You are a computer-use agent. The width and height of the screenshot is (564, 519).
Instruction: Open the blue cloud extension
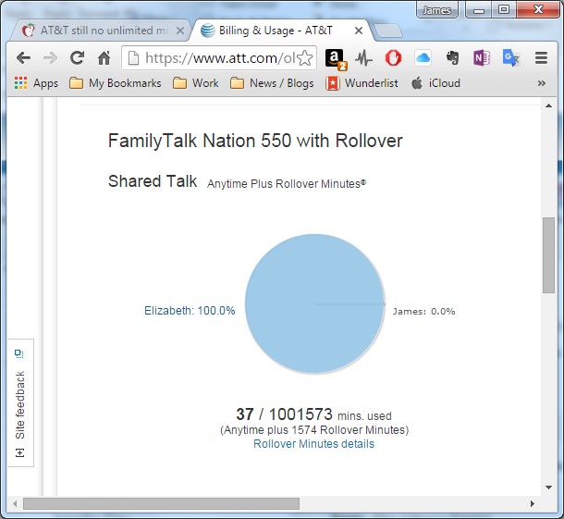[x=423, y=58]
